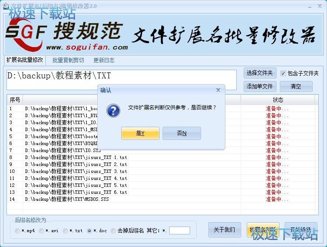Click the blue question mark icon
Image resolution: width=327 pixels, height=247 pixels.
click(x=113, y=111)
